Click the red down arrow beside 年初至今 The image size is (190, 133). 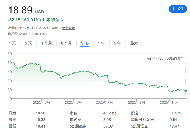click(x=43, y=20)
